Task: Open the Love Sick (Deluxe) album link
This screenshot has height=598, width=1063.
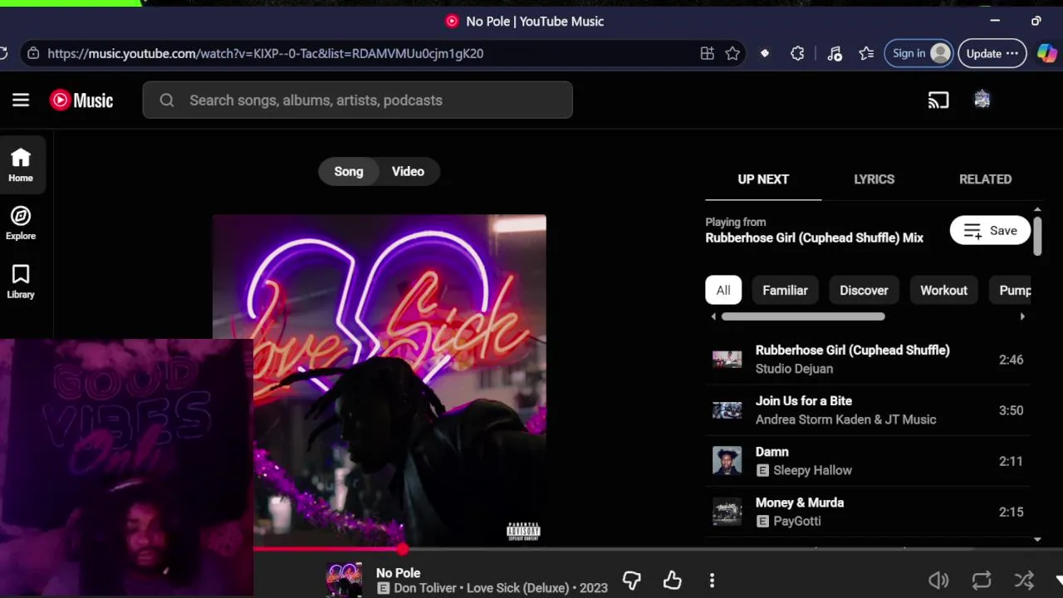Action: (x=520, y=588)
